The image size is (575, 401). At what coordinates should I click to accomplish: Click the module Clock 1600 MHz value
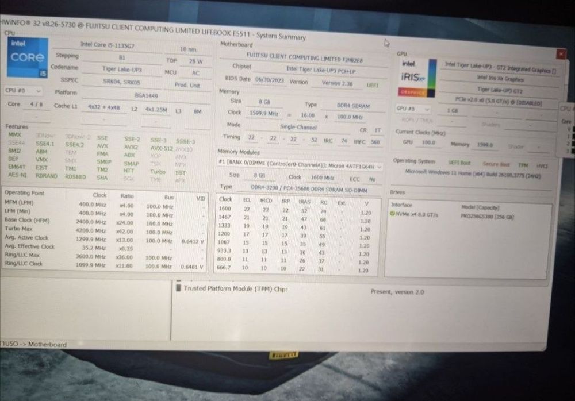pos(322,178)
